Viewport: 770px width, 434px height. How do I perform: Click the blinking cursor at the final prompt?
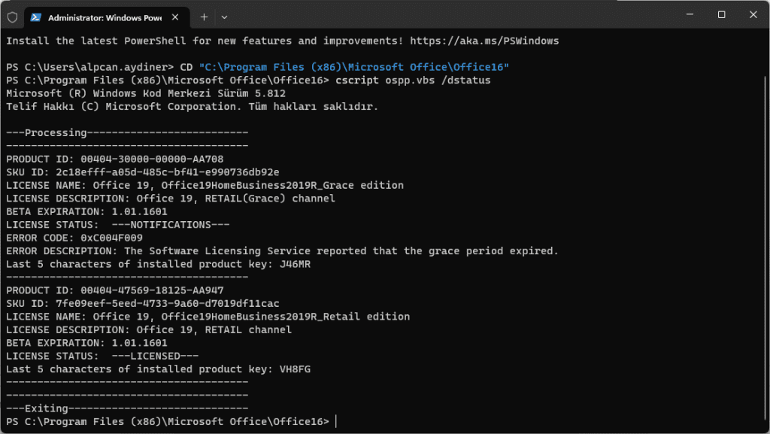pos(336,421)
